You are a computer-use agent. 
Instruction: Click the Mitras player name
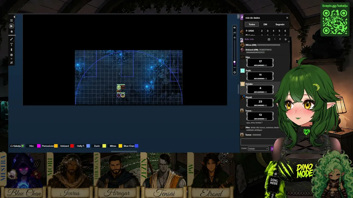tap(113, 146)
